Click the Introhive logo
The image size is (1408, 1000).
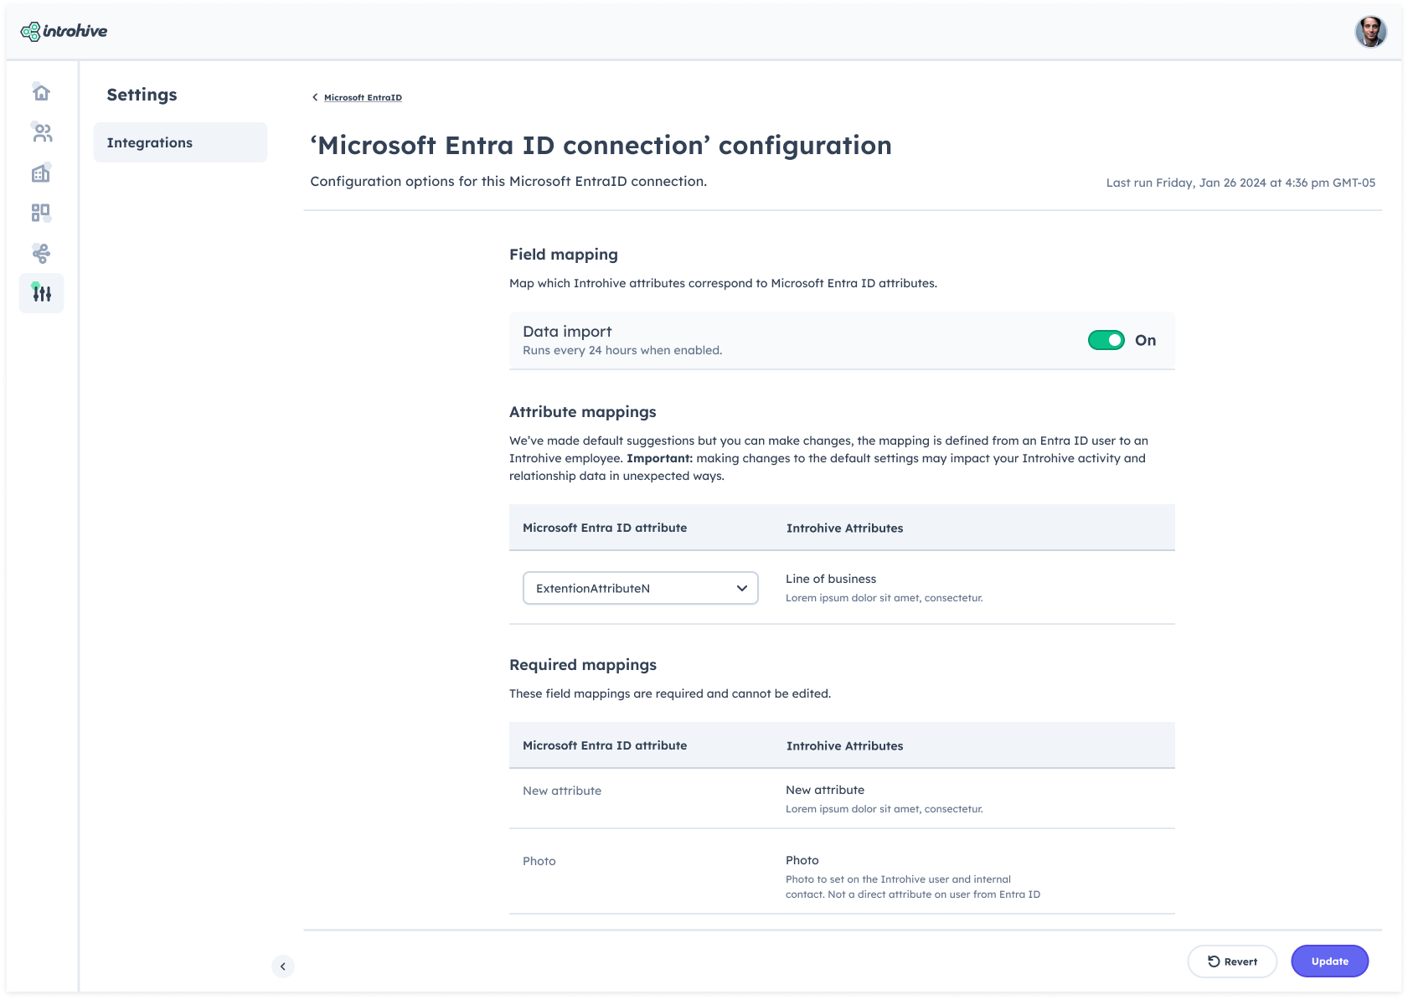[x=64, y=31]
